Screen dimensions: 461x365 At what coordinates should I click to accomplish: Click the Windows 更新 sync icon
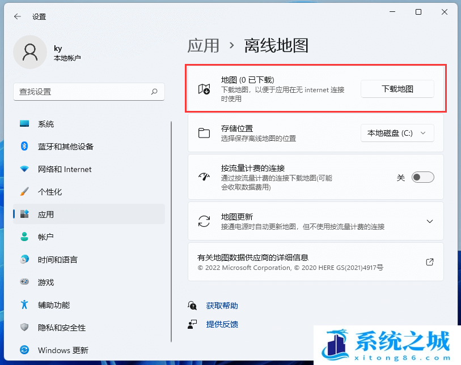coord(24,350)
